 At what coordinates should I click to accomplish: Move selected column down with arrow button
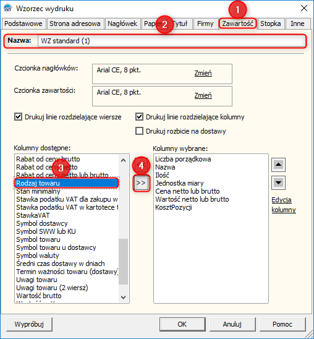(278, 183)
